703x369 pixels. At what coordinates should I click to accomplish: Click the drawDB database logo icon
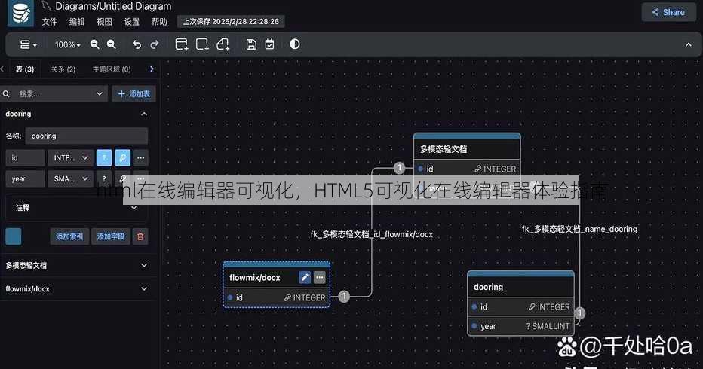(x=20, y=13)
